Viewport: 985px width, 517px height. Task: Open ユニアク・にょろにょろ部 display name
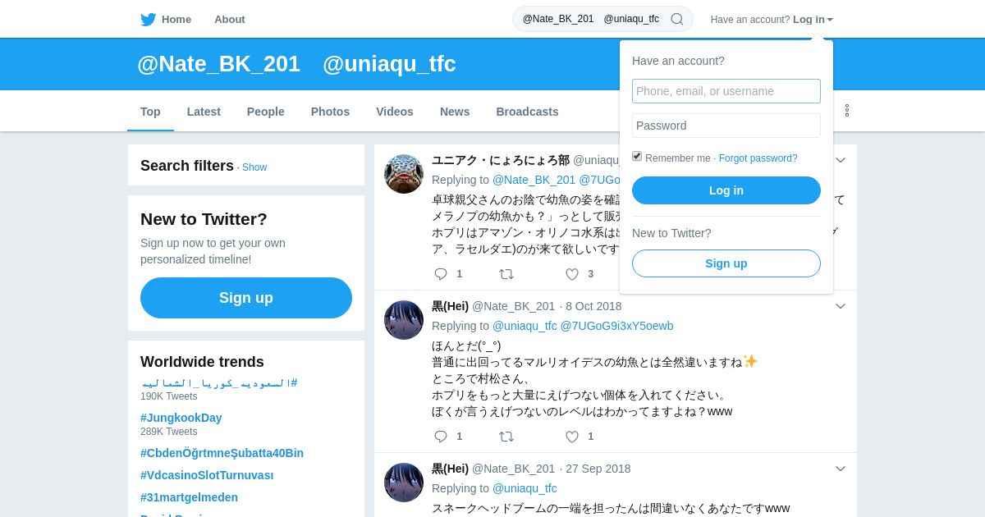pyautogui.click(x=501, y=160)
